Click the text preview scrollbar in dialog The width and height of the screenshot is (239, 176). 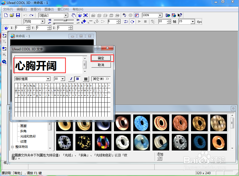click(x=85, y=65)
